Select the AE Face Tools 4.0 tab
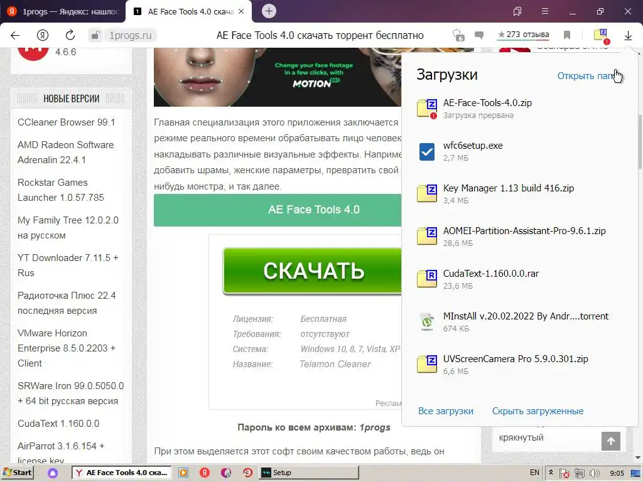Screen dimensions: 643x482 point(188,11)
